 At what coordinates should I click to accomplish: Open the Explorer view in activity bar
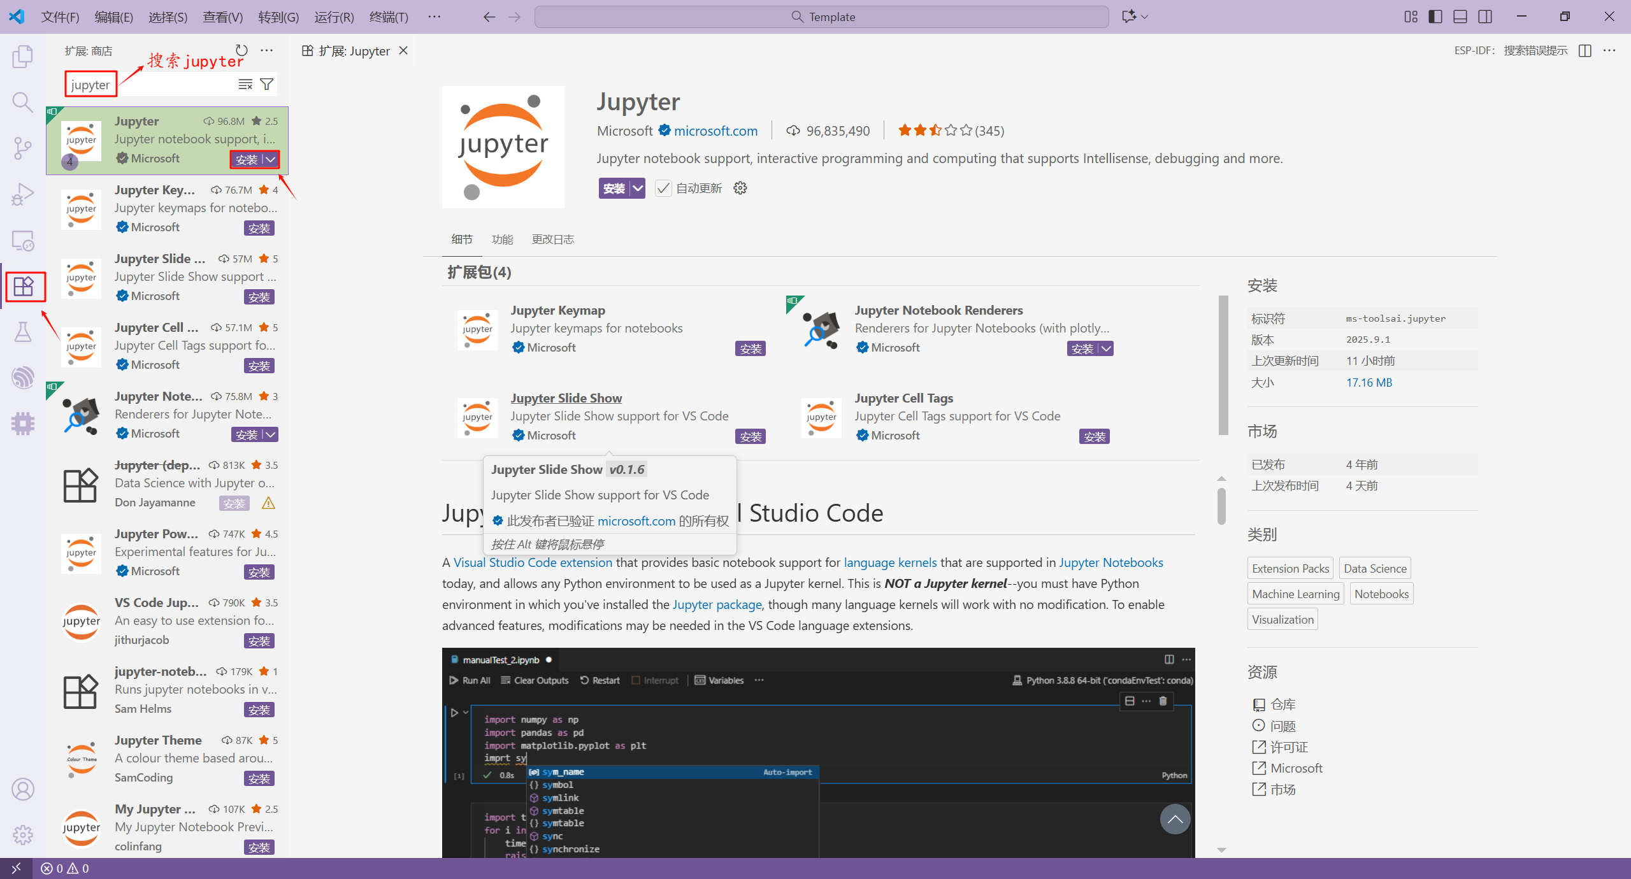tap(23, 57)
